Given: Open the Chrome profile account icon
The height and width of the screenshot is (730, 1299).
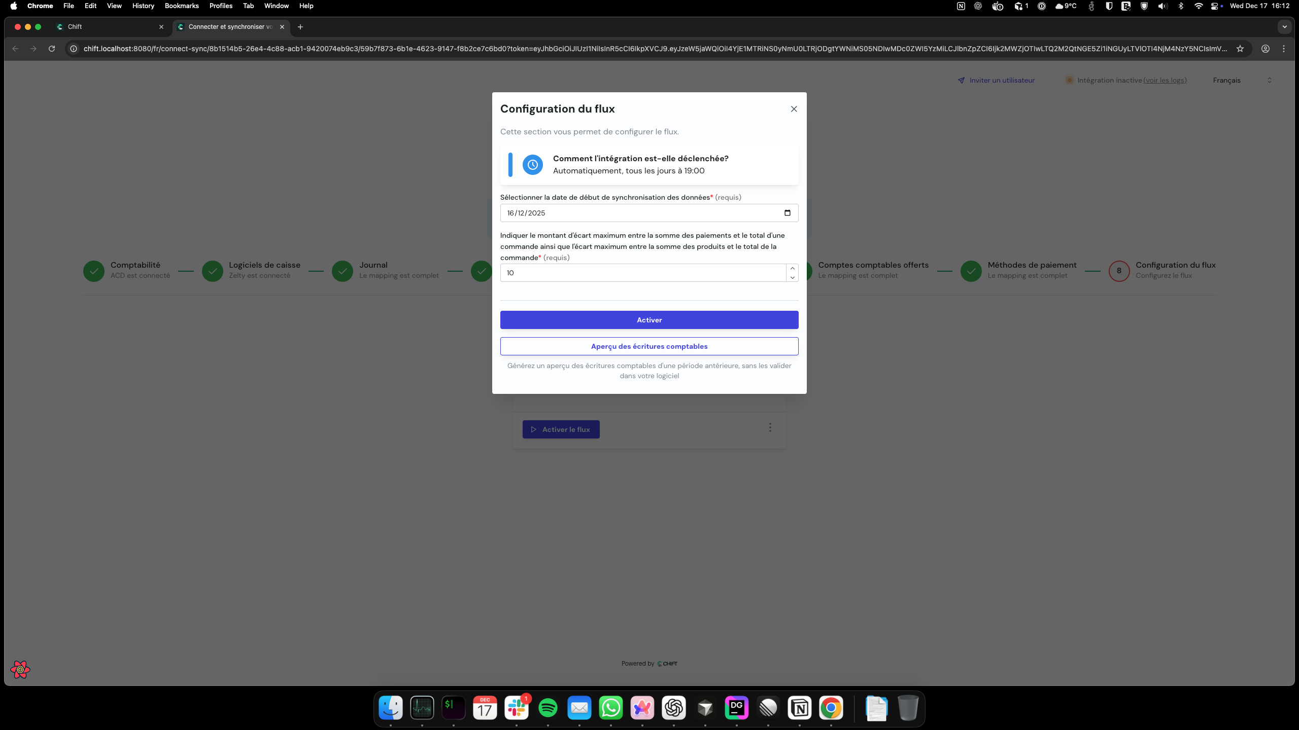Looking at the screenshot, I should tap(1265, 48).
